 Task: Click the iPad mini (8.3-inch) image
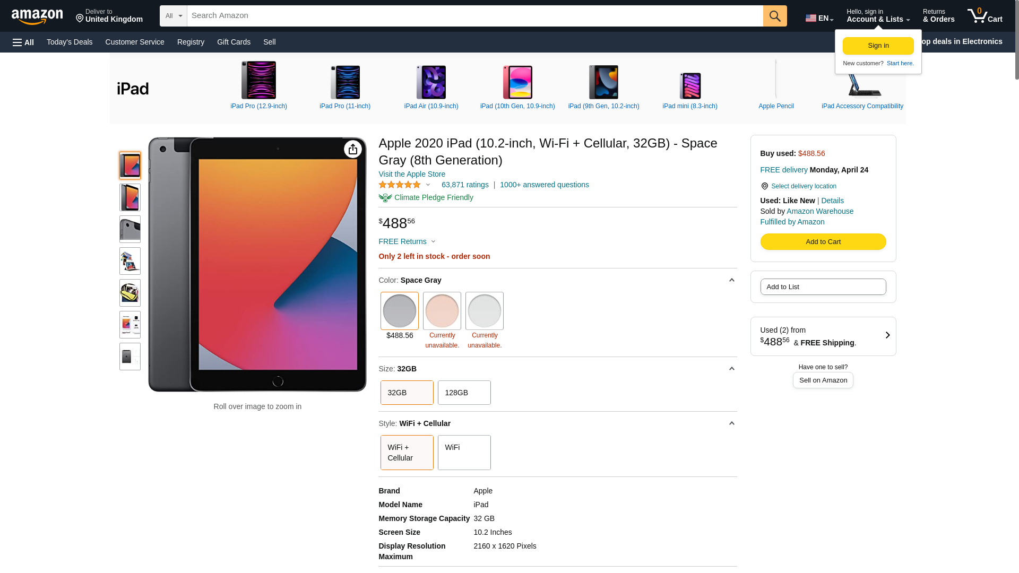(x=690, y=85)
